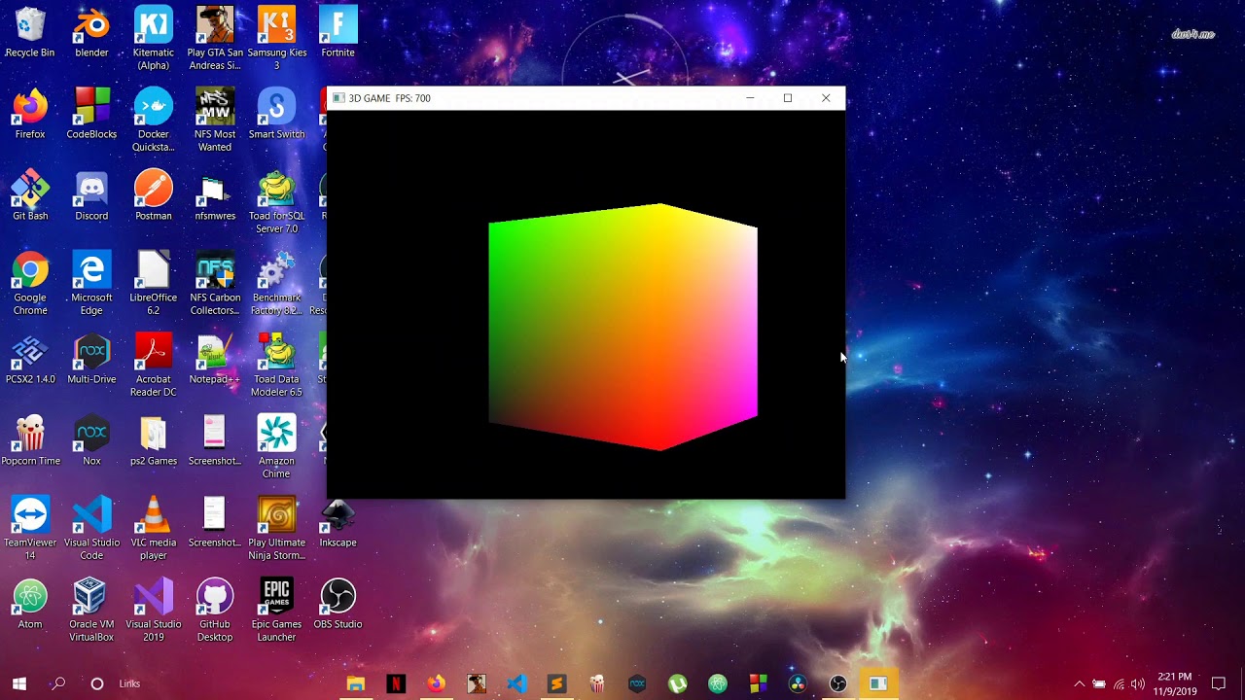Open File Explorer from the taskbar

(355, 683)
